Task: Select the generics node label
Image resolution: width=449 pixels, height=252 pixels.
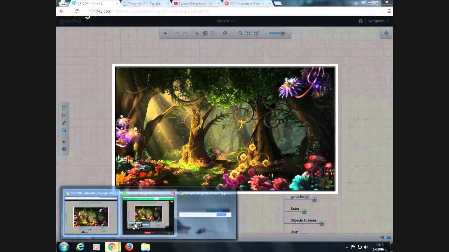Action: click(x=297, y=197)
